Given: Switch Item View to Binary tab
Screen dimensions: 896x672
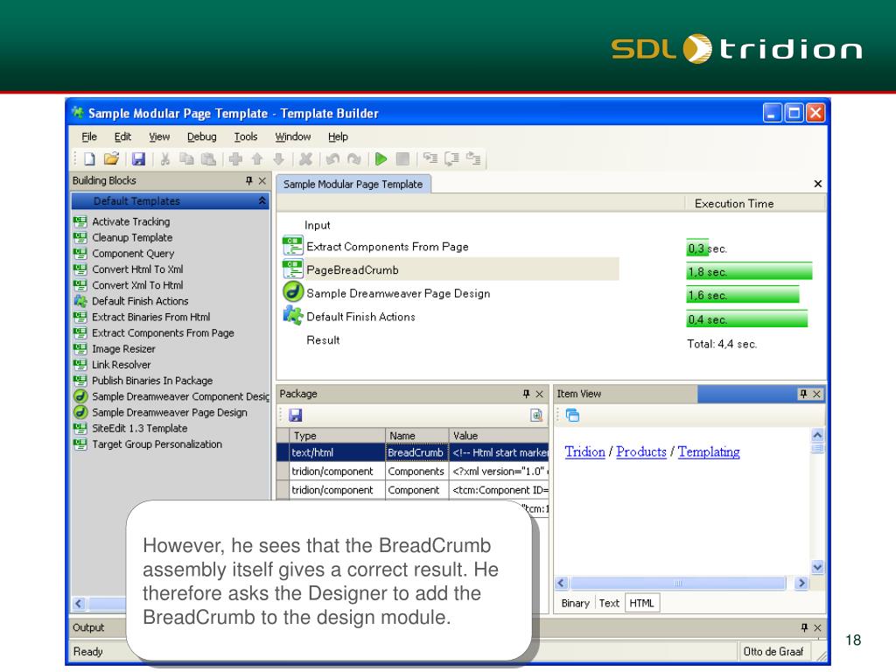Looking at the screenshot, I should click(575, 603).
